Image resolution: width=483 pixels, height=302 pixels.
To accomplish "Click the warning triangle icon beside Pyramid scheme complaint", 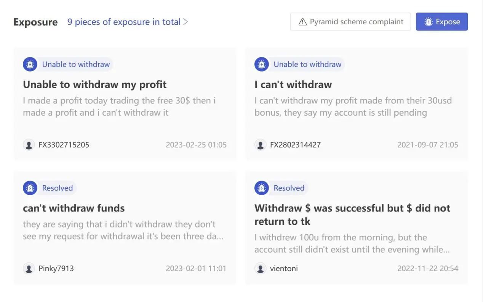I will 302,22.
